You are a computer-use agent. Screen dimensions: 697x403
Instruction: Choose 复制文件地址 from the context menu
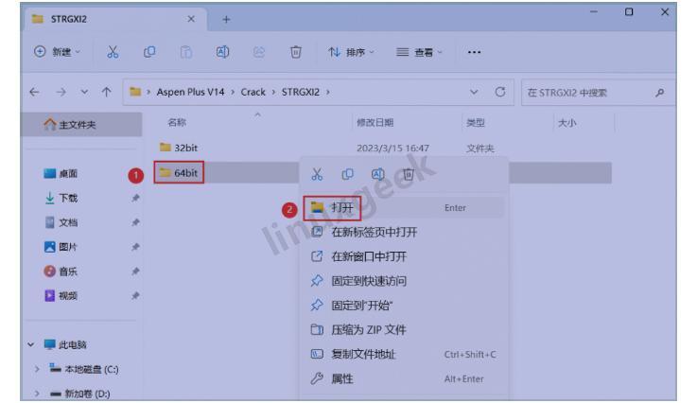pyautogui.click(x=404, y=355)
